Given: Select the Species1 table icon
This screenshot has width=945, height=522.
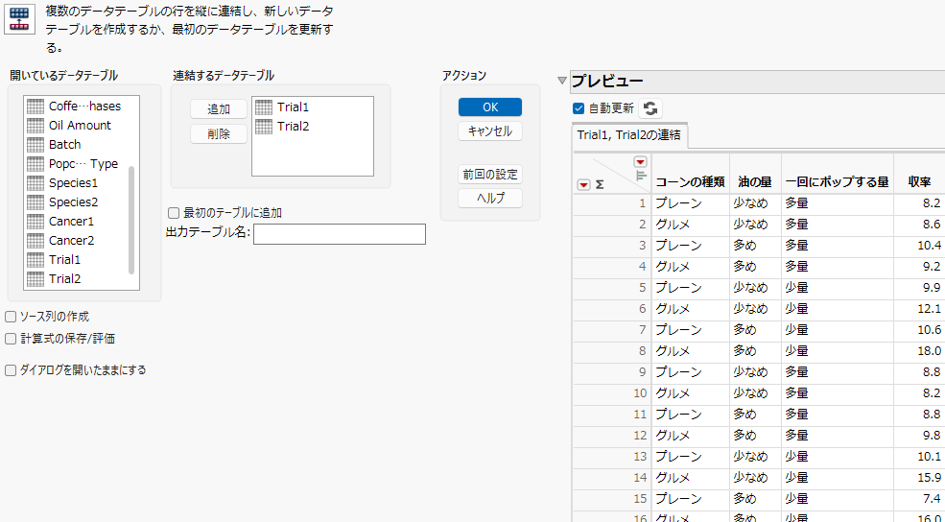Looking at the screenshot, I should tap(35, 182).
